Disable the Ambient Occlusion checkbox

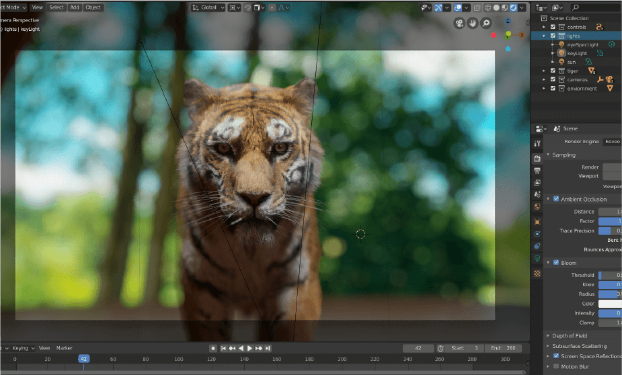coord(556,199)
